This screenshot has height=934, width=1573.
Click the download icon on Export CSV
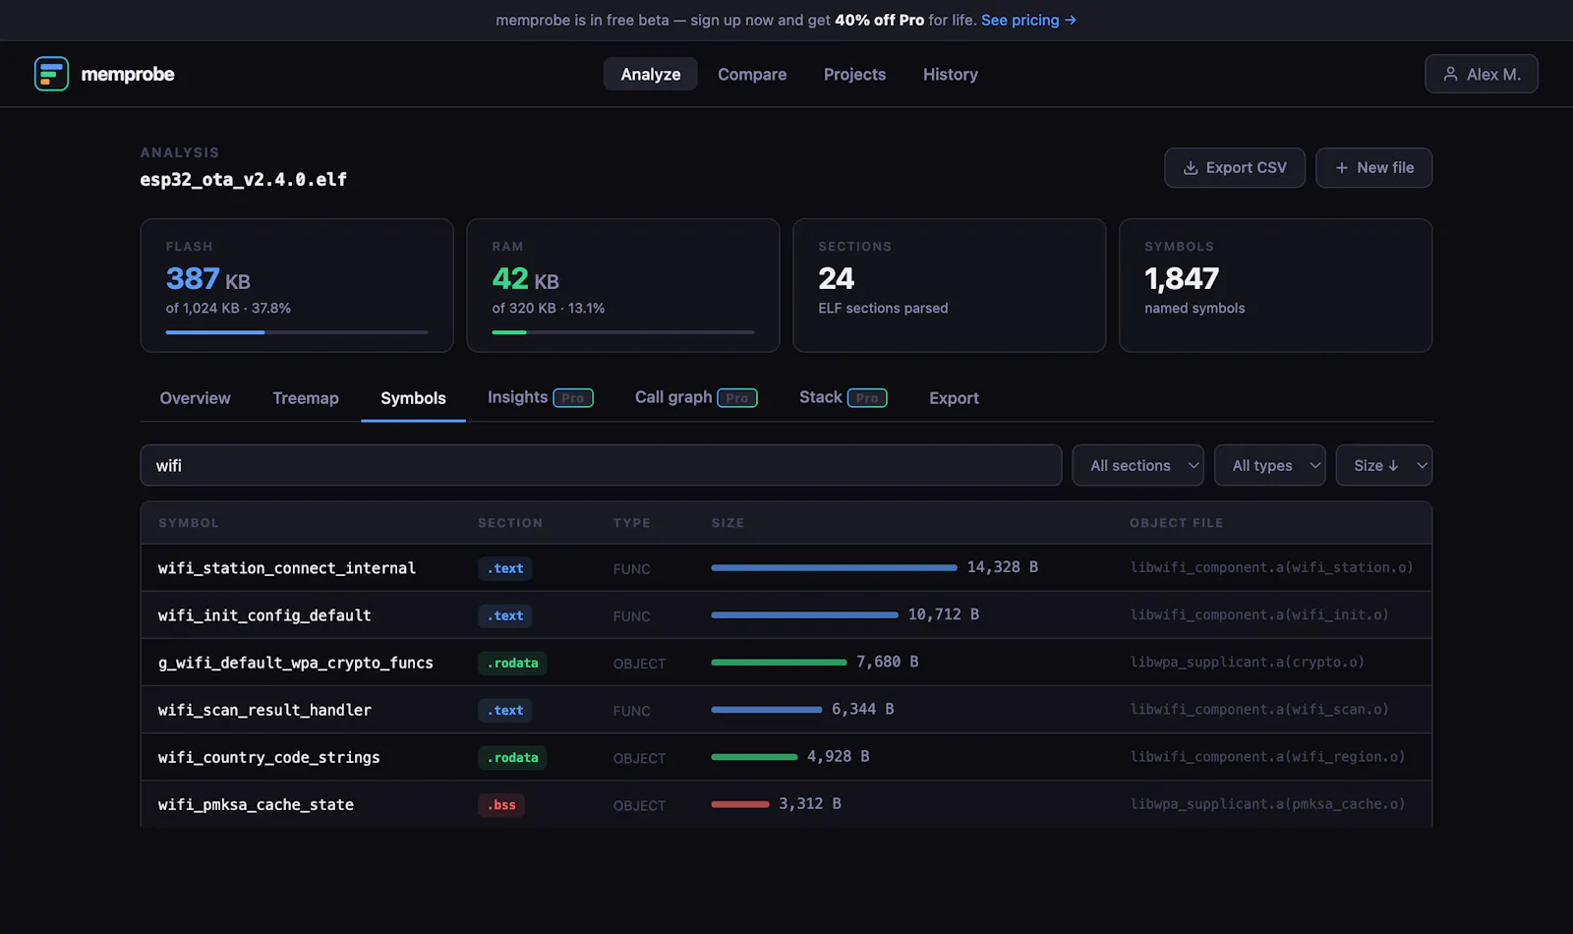(1191, 168)
